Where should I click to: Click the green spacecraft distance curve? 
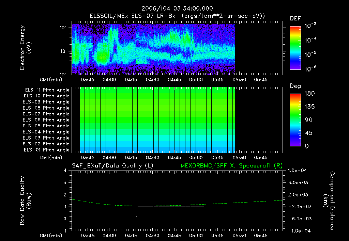177,206
